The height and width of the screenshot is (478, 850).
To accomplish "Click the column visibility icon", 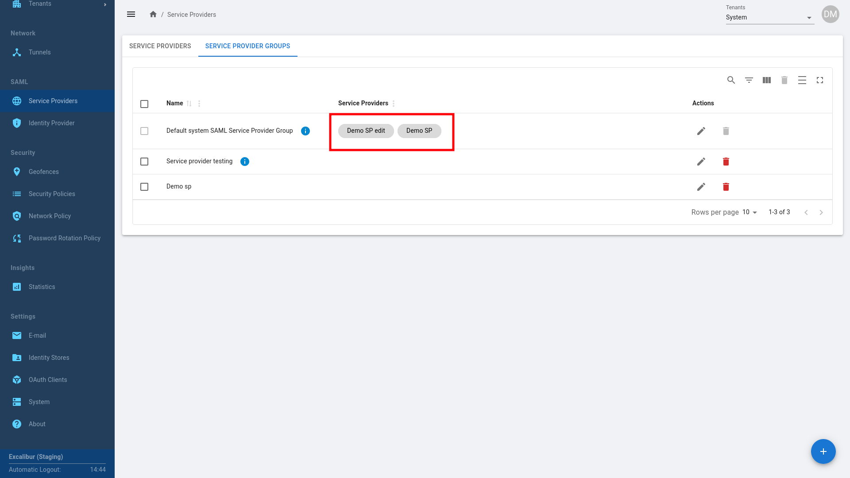I will click(x=766, y=80).
